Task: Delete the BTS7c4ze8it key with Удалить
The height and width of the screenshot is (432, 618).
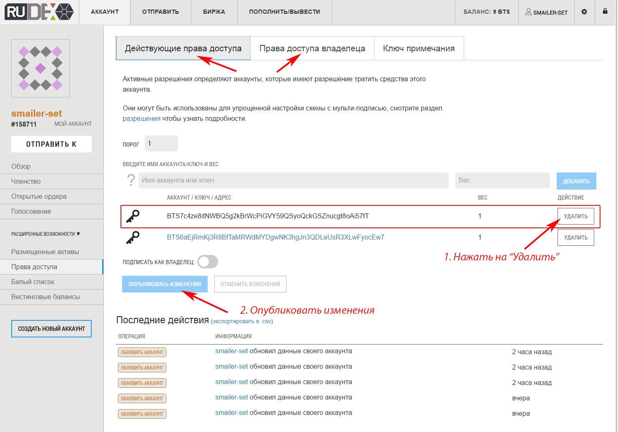Action: (x=575, y=216)
